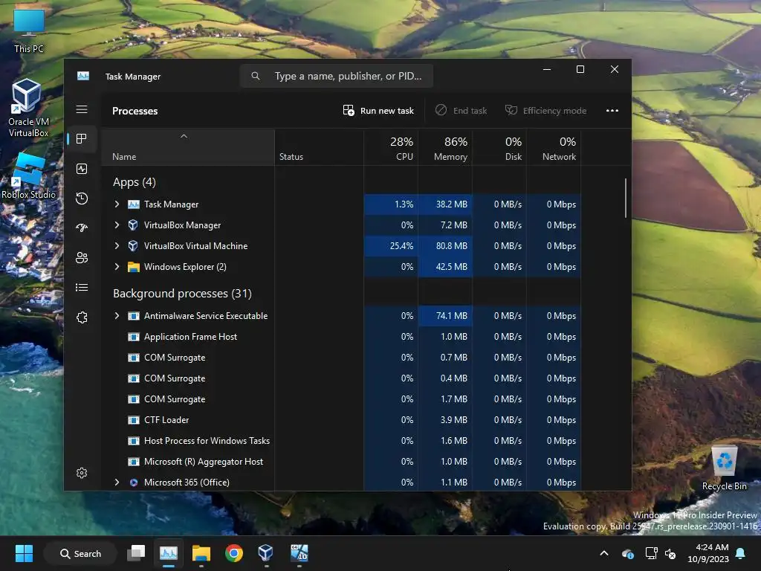
Task: Click the 25.4% CPU value for VirtualBox VM
Action: click(x=401, y=245)
